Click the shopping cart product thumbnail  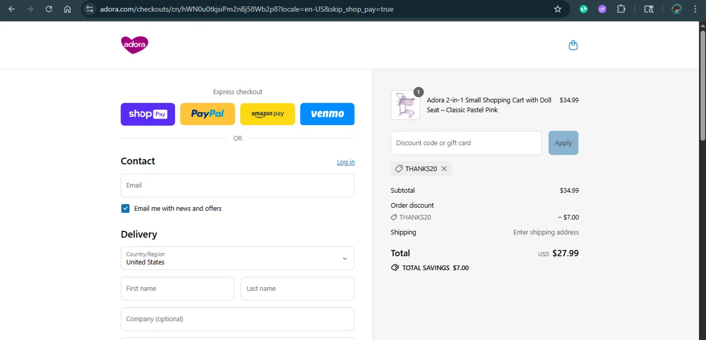pos(405,105)
